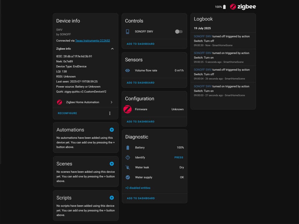Collapse the Zigbee info section
Screen dimensions: 299x224
coord(112,49)
